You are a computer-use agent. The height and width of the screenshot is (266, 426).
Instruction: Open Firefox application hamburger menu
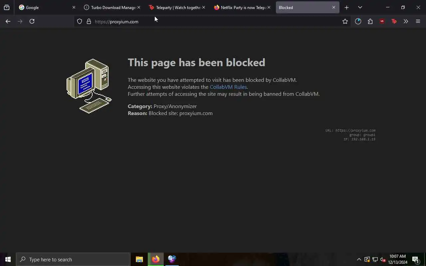pyautogui.click(x=418, y=21)
